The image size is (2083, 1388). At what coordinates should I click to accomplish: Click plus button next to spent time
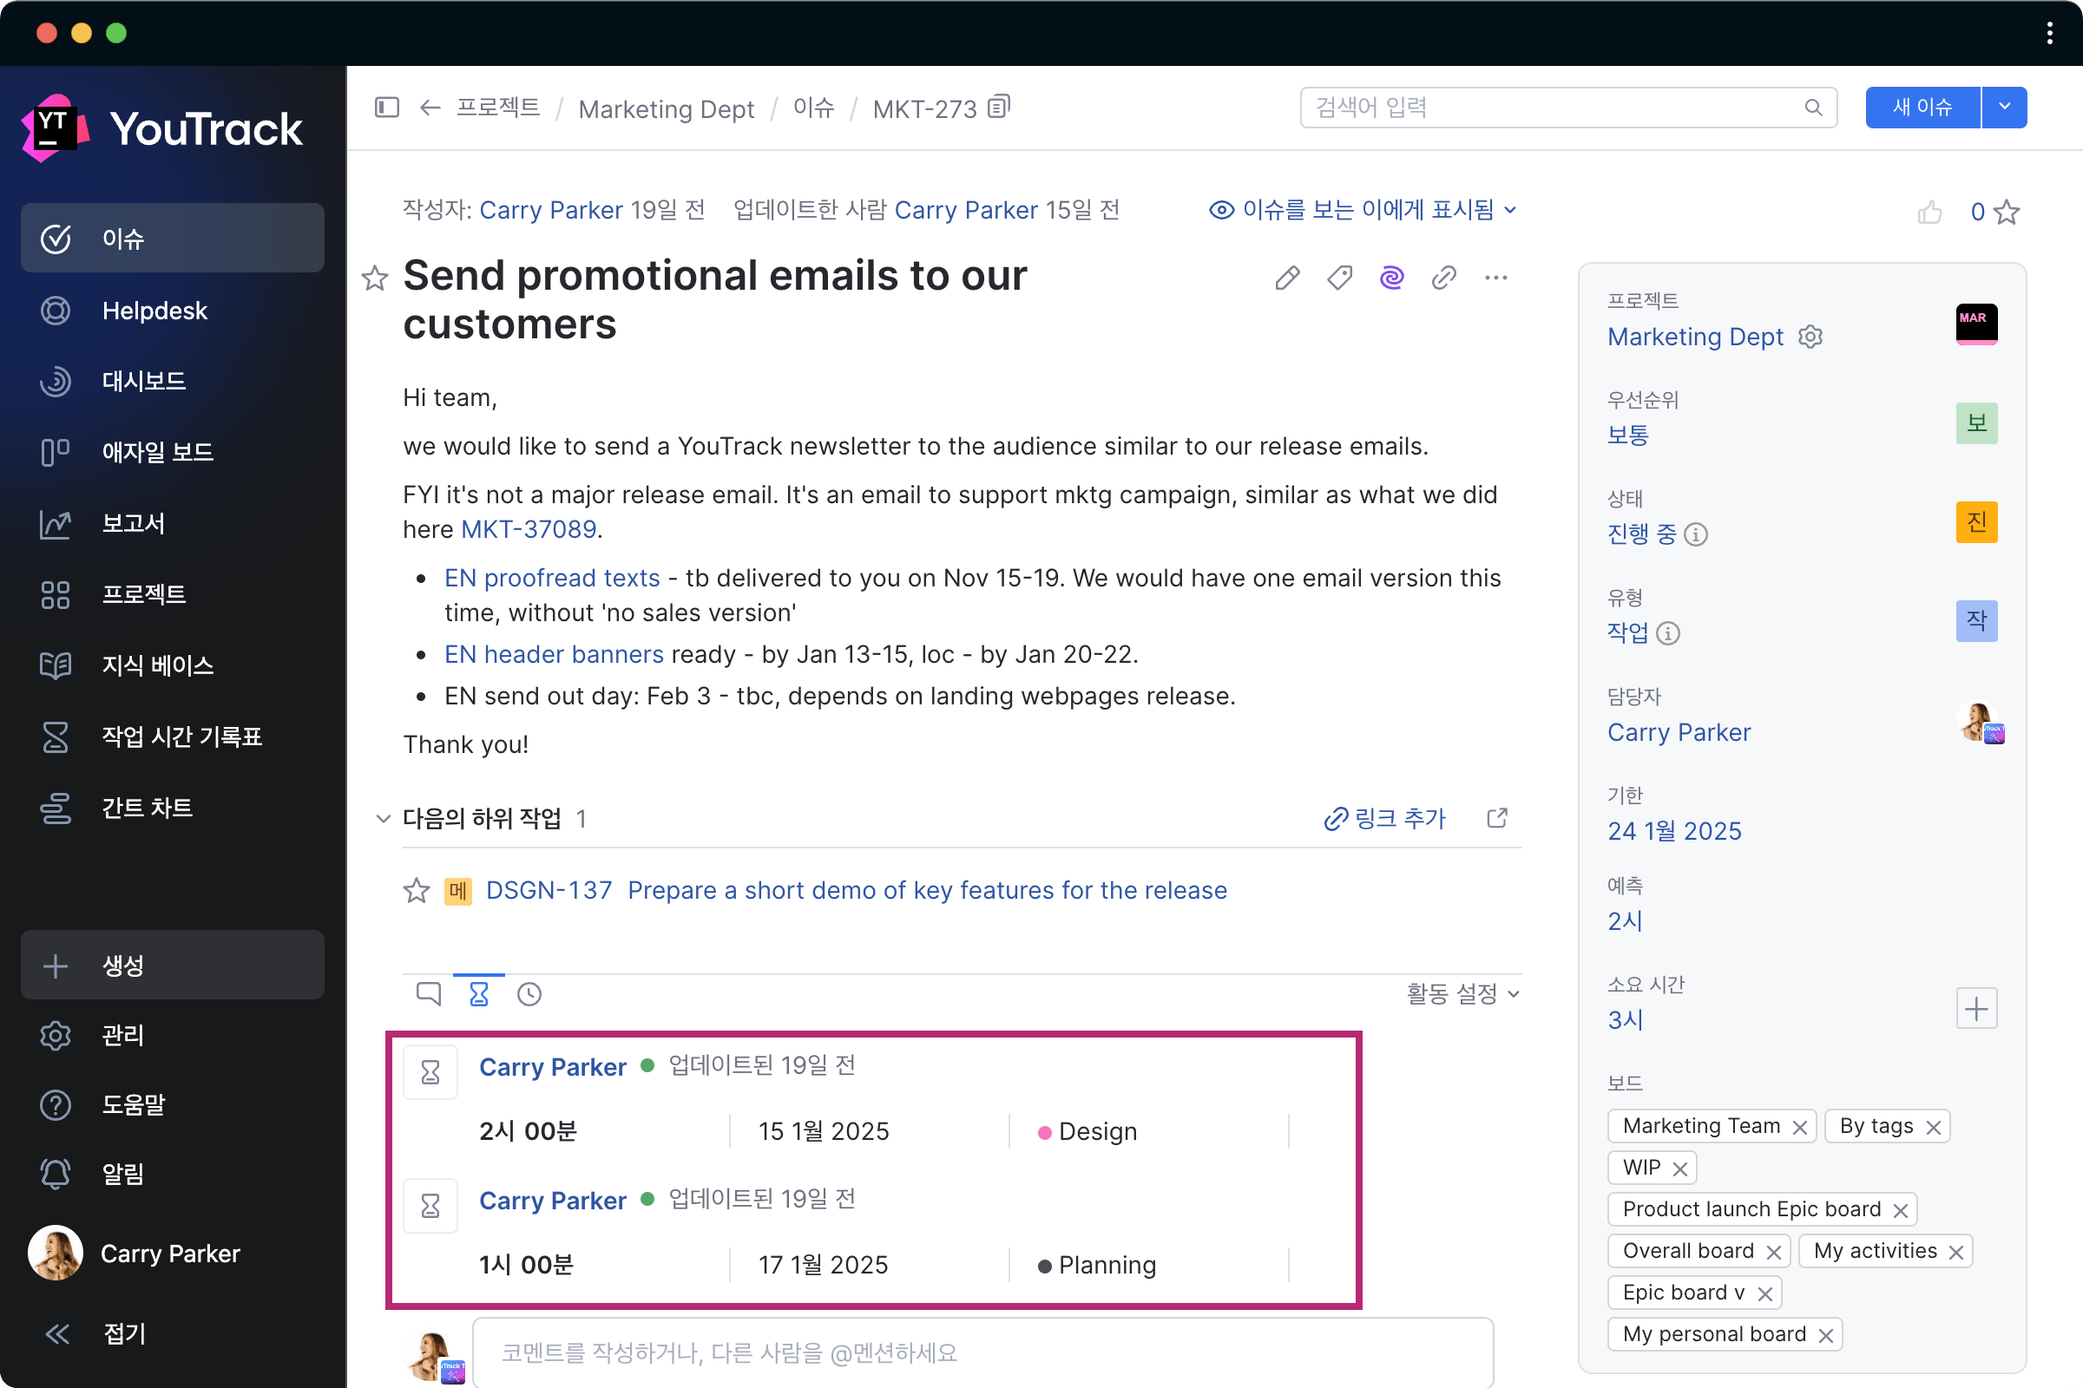1976,1008
